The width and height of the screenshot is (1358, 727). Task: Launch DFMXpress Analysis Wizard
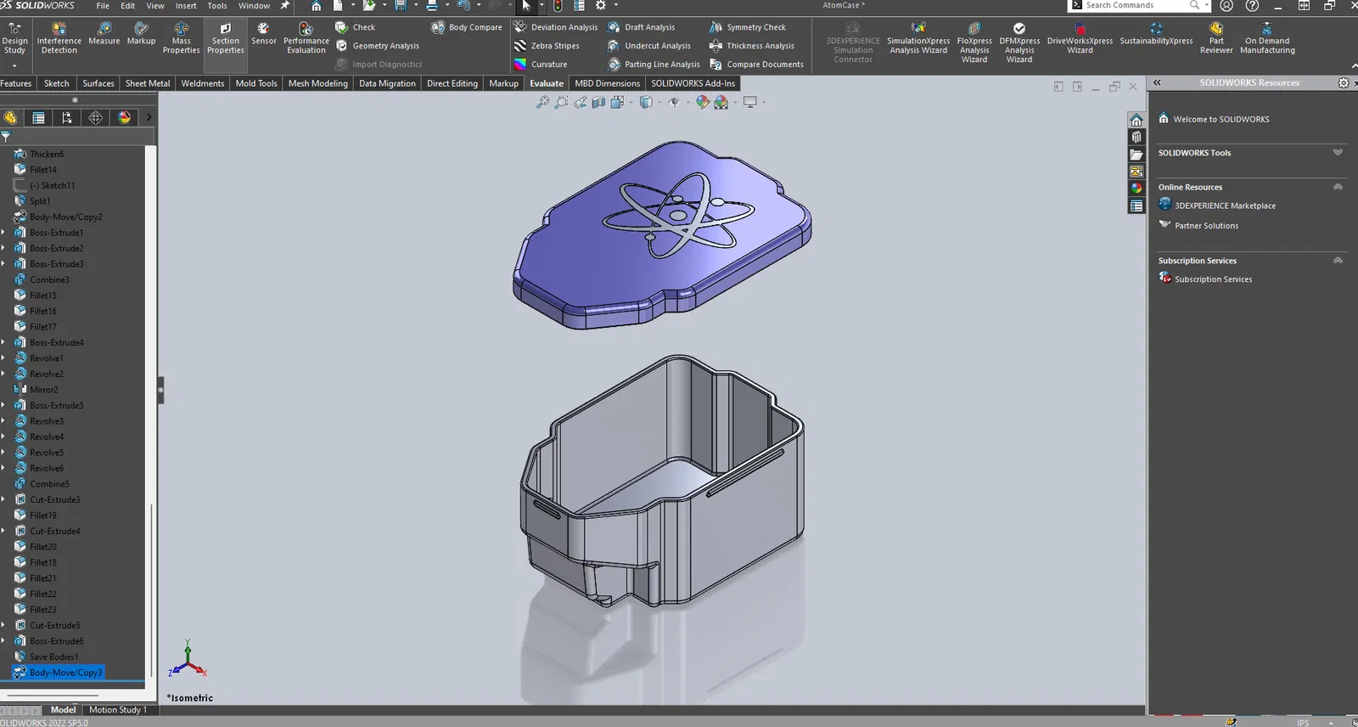tap(1019, 42)
